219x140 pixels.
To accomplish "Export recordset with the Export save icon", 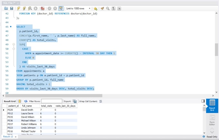I will tap(75, 101).
